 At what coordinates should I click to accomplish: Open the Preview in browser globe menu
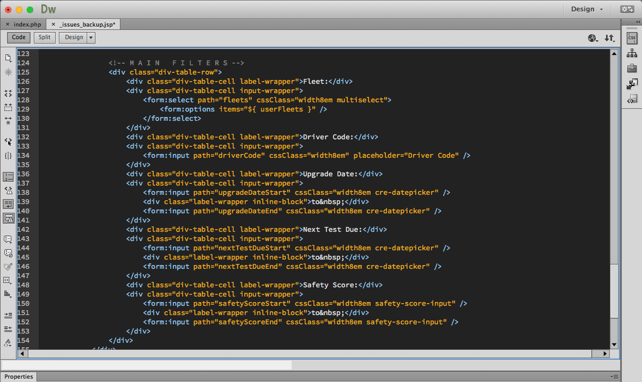coord(593,38)
